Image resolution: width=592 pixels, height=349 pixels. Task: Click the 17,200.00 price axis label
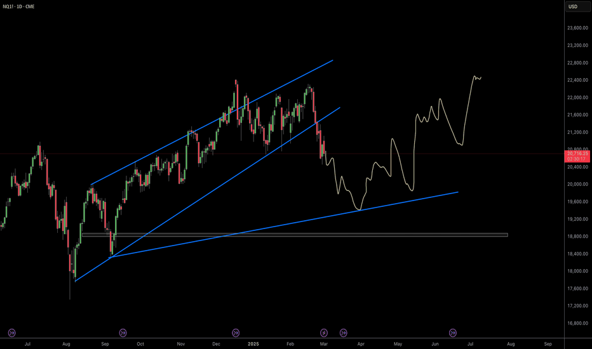pyautogui.click(x=577, y=306)
